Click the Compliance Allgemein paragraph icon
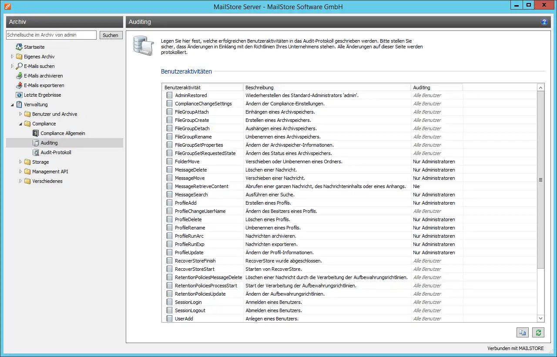 (36, 133)
